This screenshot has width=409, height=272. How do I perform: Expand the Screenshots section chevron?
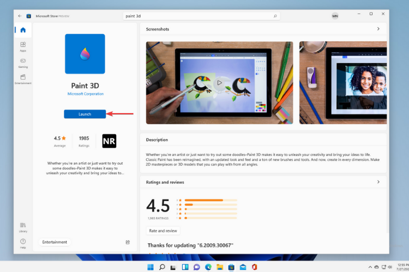(x=378, y=29)
